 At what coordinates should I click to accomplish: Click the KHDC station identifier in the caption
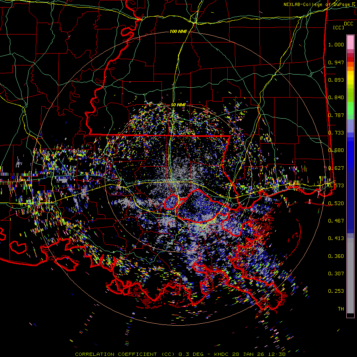[222, 354]
